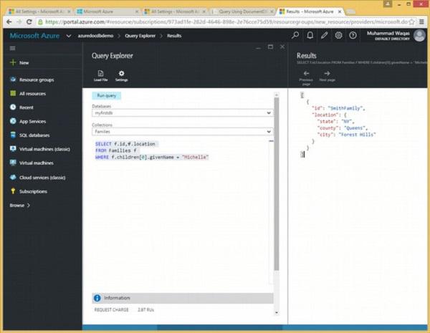
Task: Click the smiley feedback icon
Action: click(353, 34)
